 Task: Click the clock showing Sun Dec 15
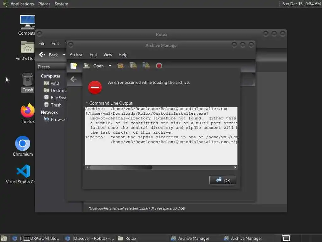(301, 4)
